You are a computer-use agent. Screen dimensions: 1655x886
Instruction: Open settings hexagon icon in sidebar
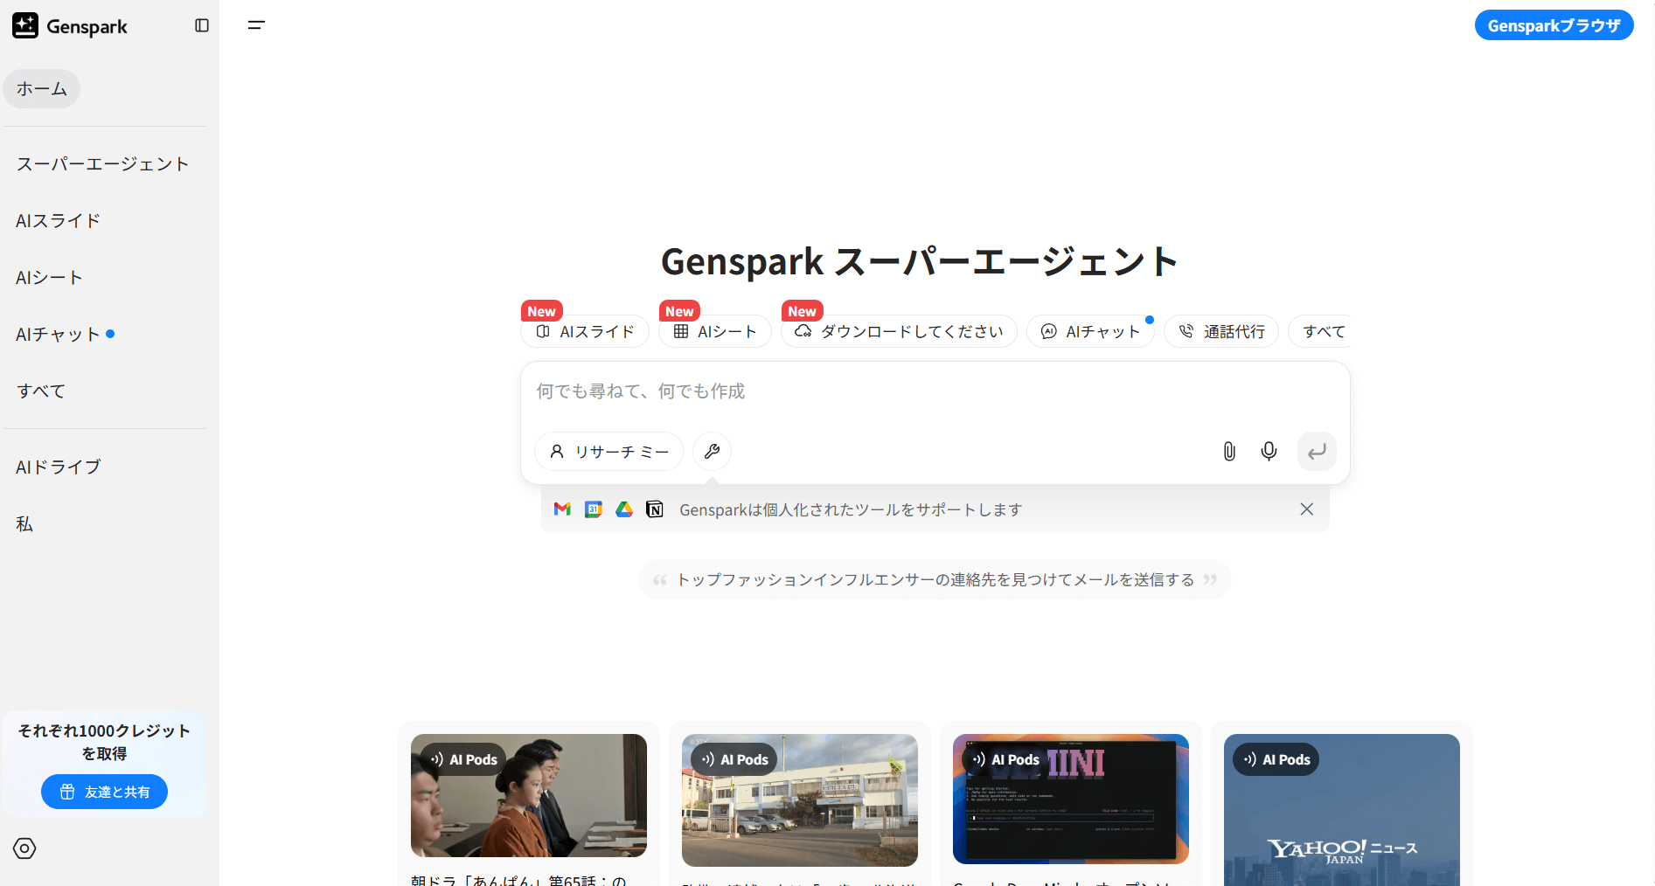24,848
